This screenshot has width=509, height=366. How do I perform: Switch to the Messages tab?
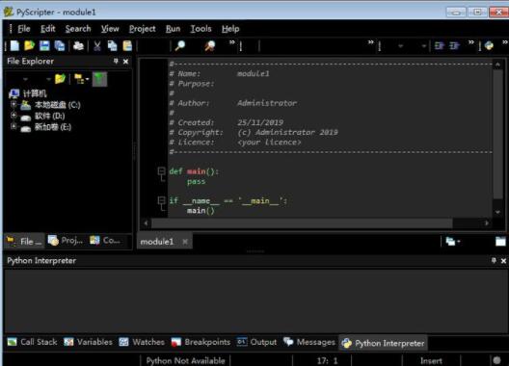[x=309, y=342]
